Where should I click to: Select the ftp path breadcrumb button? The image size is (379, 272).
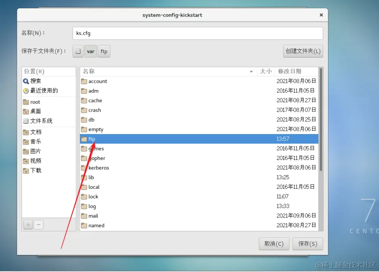tap(104, 51)
